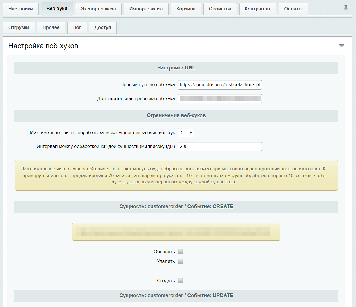
Task: Select the Прочее tab
Action: pos(51,28)
